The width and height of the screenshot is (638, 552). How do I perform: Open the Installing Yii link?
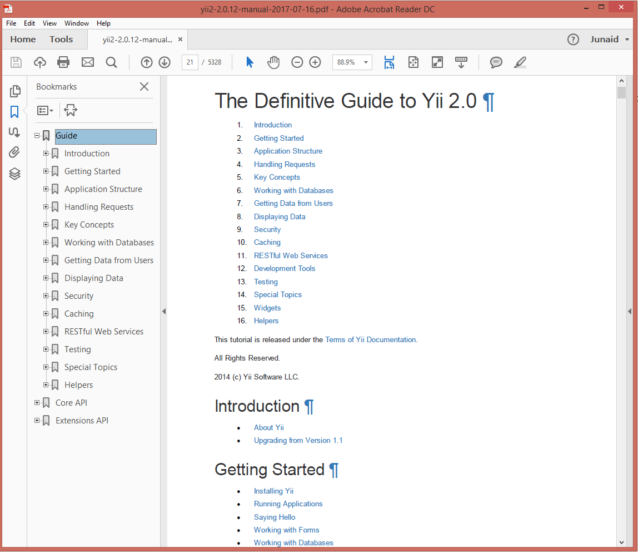pyautogui.click(x=273, y=491)
